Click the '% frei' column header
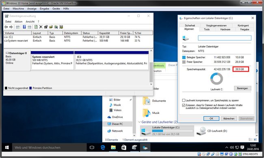264x158 pixels. pyautogui.click(x=143, y=33)
